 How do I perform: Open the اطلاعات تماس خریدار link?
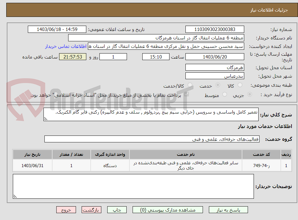(66, 46)
